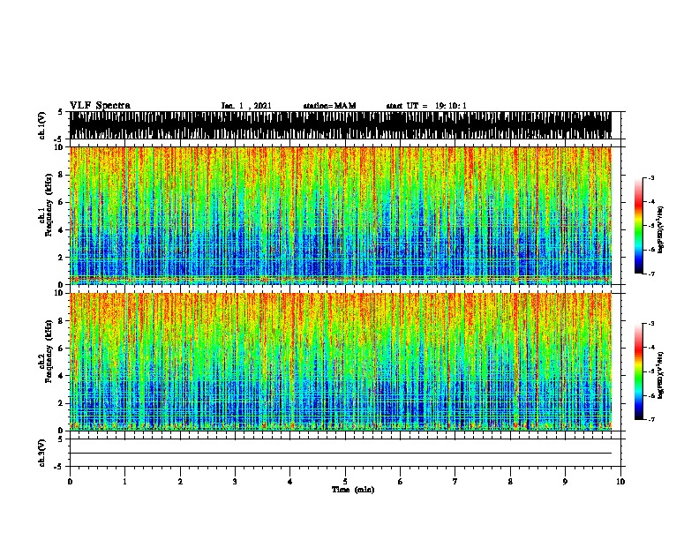The image size is (699, 540).
Task: Click the "2" kHz tick of ch.2 spectrogram
Action: [62, 403]
